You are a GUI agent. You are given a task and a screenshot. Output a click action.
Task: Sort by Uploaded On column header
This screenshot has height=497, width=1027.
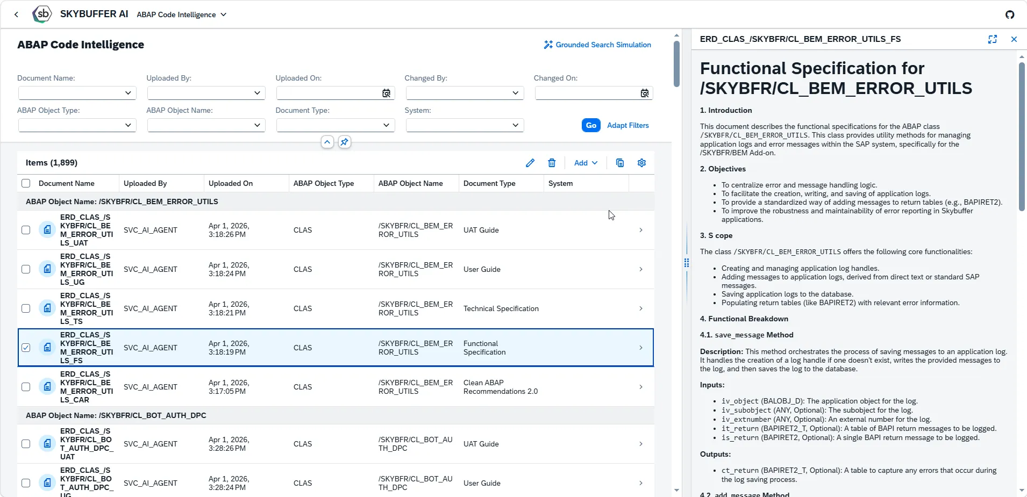(246, 183)
